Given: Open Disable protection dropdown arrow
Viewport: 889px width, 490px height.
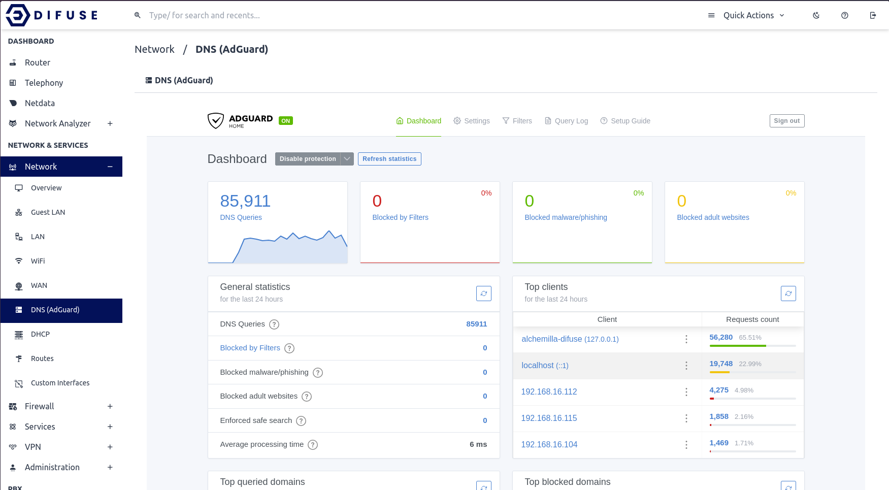Looking at the screenshot, I should point(347,159).
